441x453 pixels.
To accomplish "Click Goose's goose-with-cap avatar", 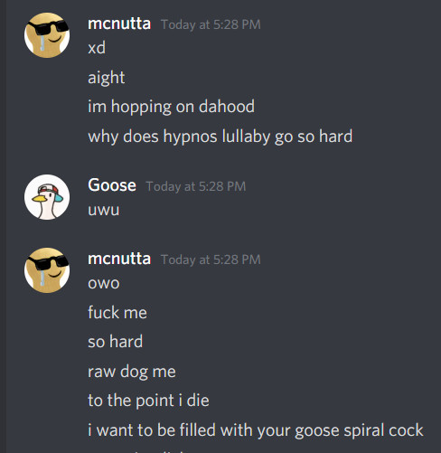I will point(47,197).
